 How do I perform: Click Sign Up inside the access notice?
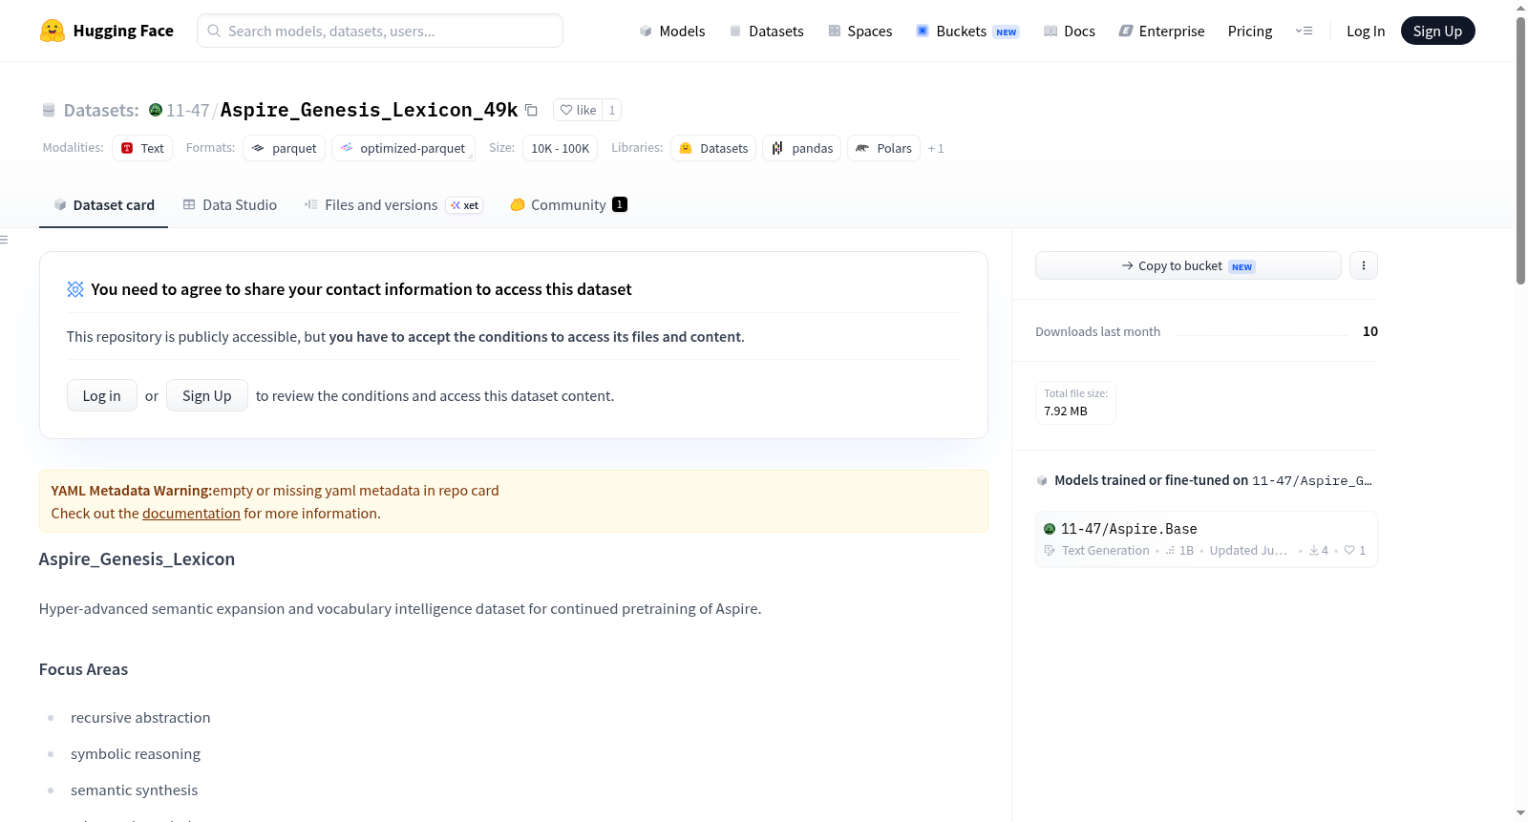pos(207,395)
